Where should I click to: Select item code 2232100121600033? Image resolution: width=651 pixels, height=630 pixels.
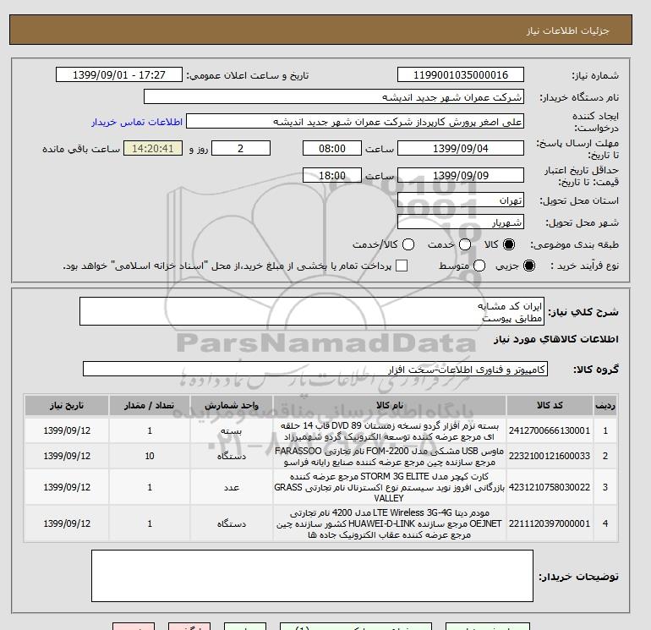pos(550,456)
